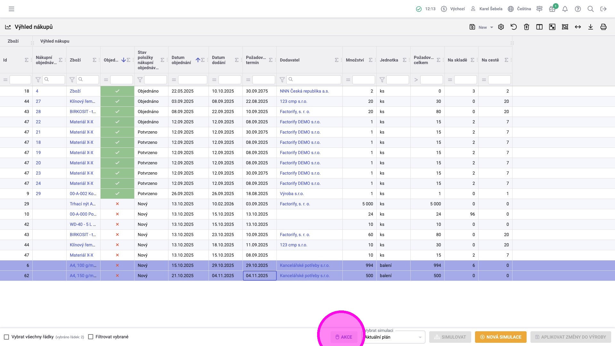This screenshot has height=346, width=615.
Task: Enable the Filtrovat vybrané checkbox
Action: [91, 337]
